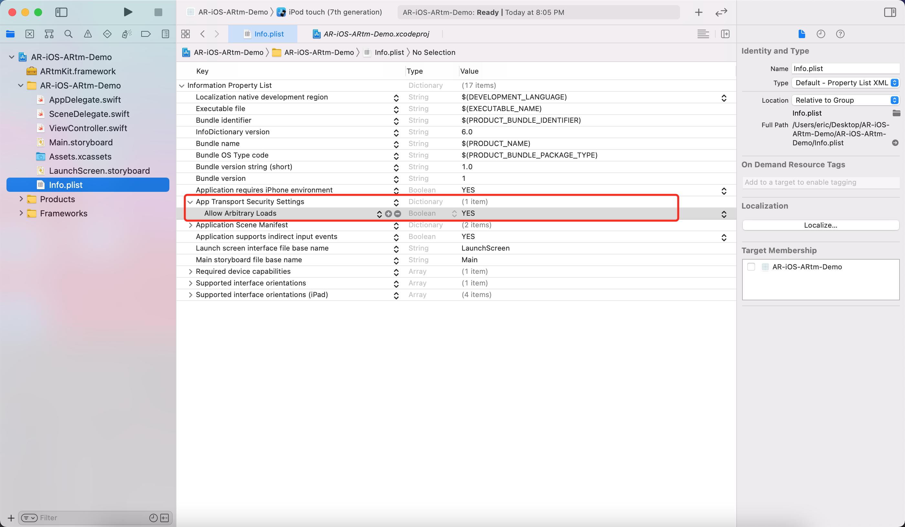Add row after Allow Arbitrary Loads
Image resolution: width=905 pixels, height=527 pixels.
click(x=388, y=213)
